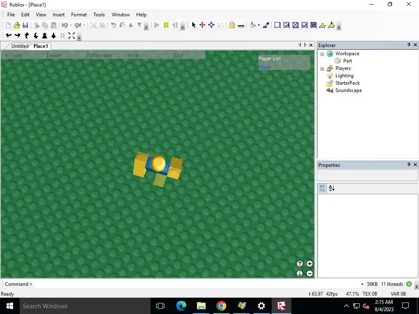Screen dimensions: 419x314
Task: Select the hinge tool icon
Action: click(x=322, y=25)
